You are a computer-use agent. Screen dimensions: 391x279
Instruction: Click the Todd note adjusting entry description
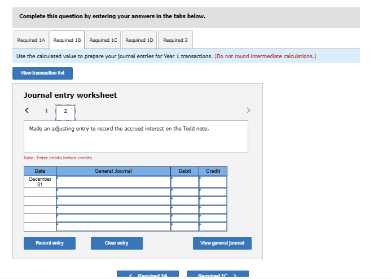[x=119, y=129]
